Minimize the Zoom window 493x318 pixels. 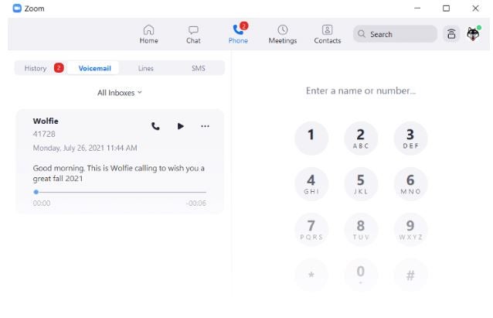coord(417,9)
